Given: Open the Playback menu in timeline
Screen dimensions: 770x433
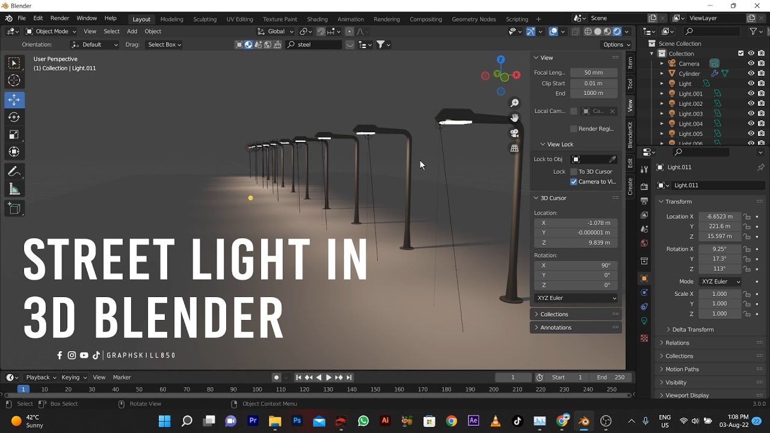Looking at the screenshot, I should (x=41, y=378).
